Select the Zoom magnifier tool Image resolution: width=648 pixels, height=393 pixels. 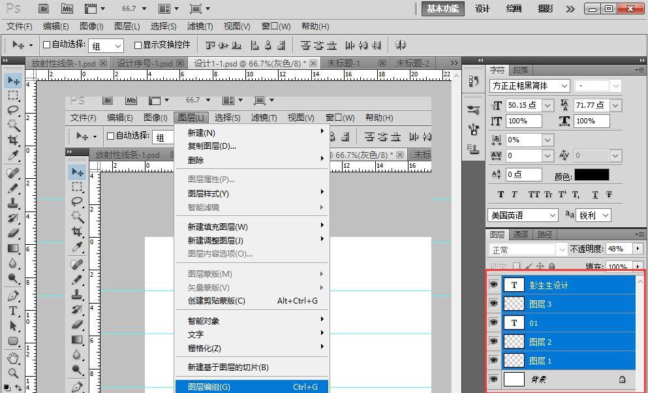tap(12, 373)
